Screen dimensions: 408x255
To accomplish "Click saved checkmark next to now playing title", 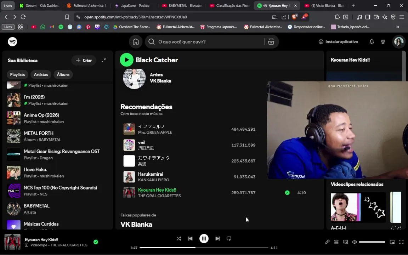I will (x=96, y=242).
